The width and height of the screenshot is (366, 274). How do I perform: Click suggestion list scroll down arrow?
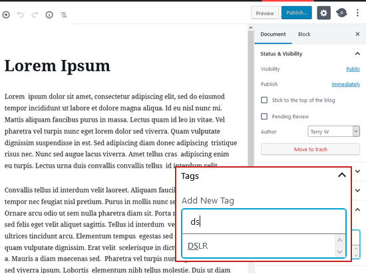point(339,252)
